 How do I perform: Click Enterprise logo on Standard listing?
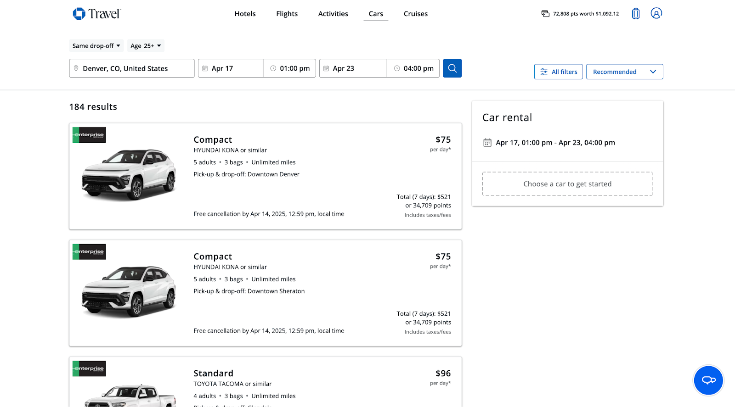(89, 369)
